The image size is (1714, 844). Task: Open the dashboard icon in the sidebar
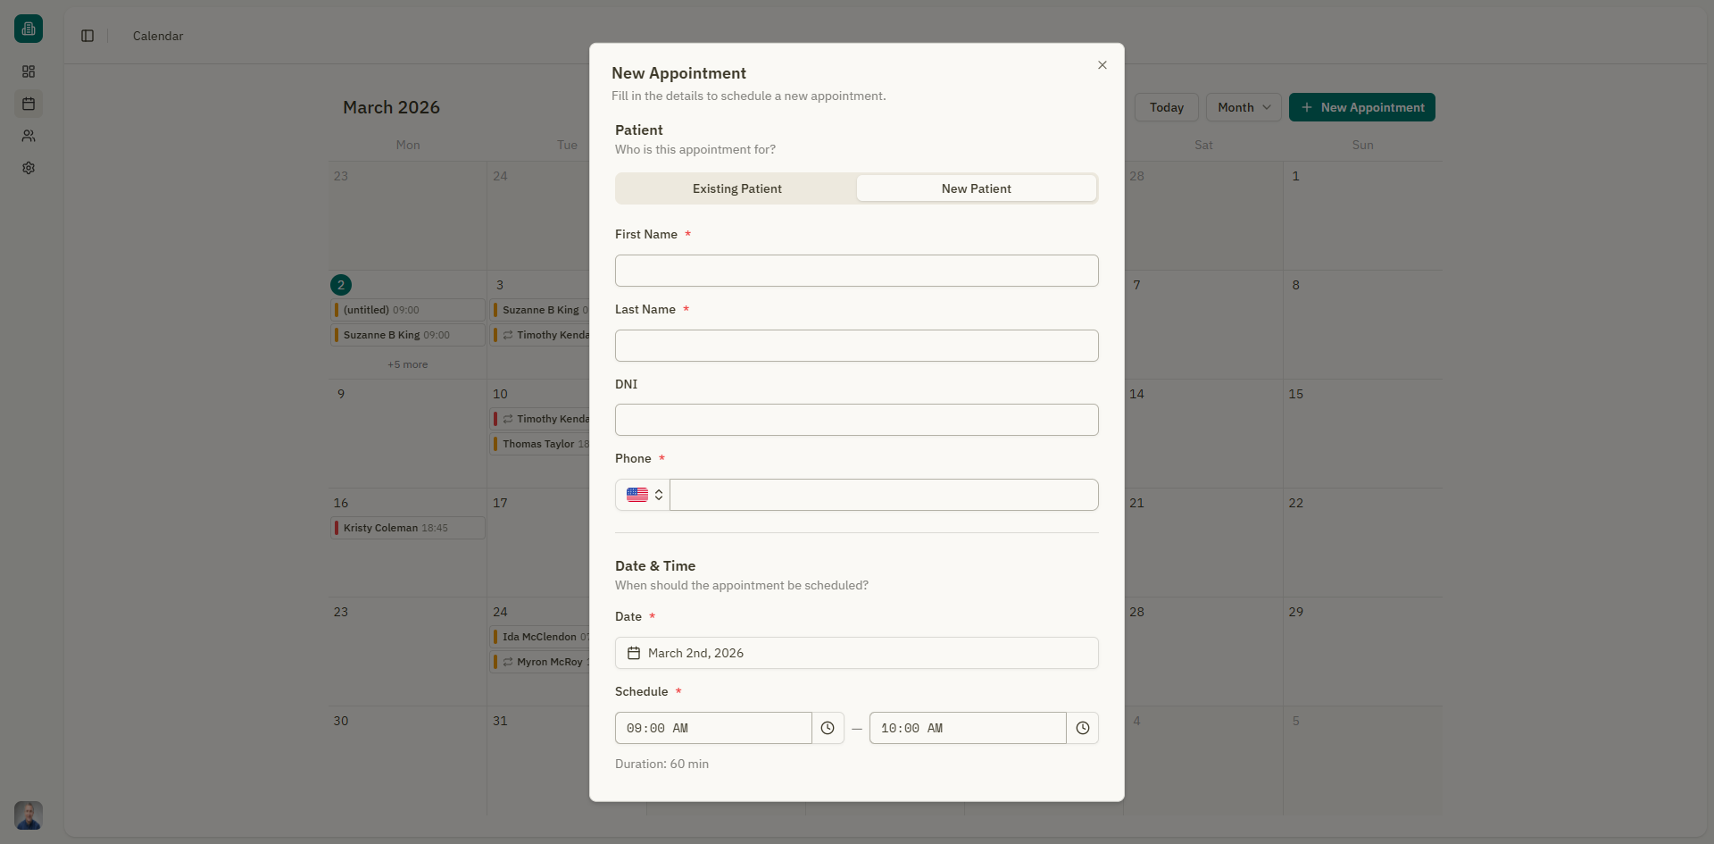point(29,71)
